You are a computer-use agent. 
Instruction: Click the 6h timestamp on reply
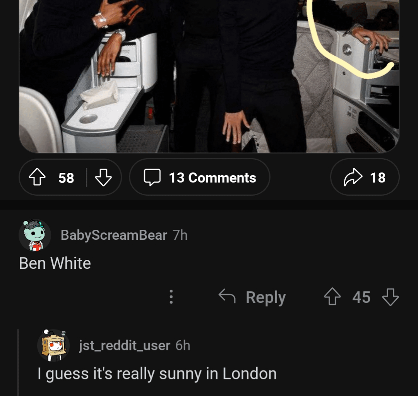click(x=183, y=345)
